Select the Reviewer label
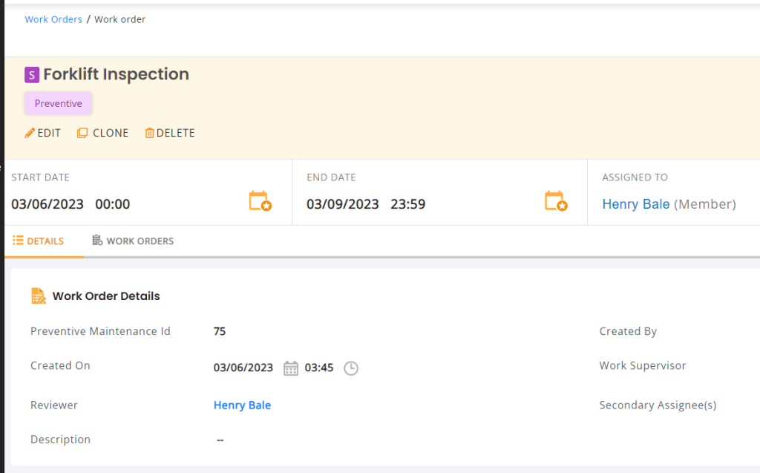This screenshot has width=760, height=473. tap(53, 405)
